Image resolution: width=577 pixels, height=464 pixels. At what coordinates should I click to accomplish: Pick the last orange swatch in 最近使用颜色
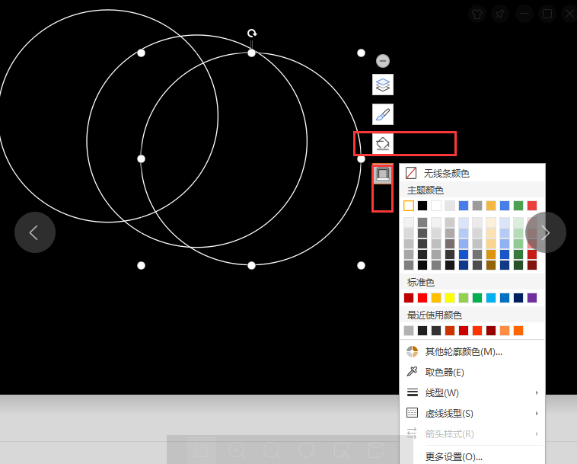click(518, 331)
